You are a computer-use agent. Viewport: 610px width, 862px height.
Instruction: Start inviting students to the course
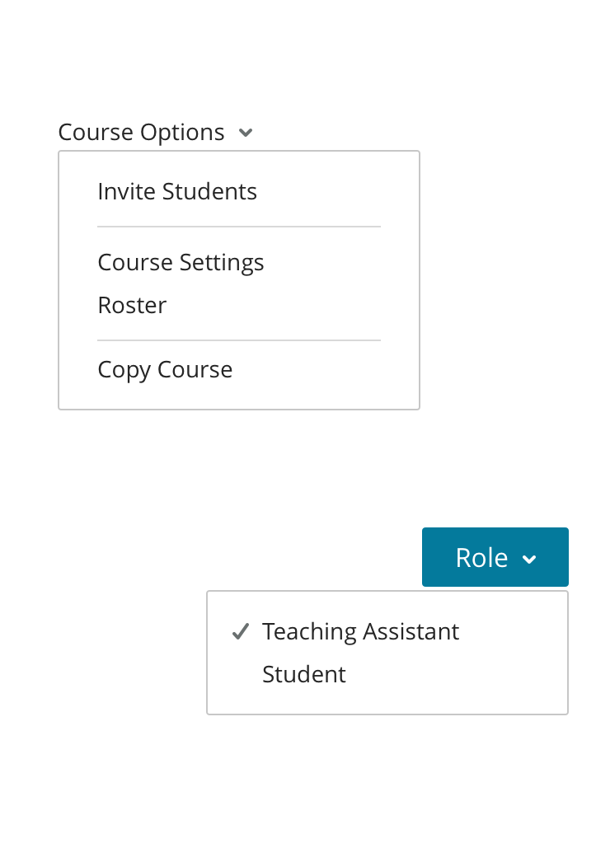pyautogui.click(x=177, y=192)
